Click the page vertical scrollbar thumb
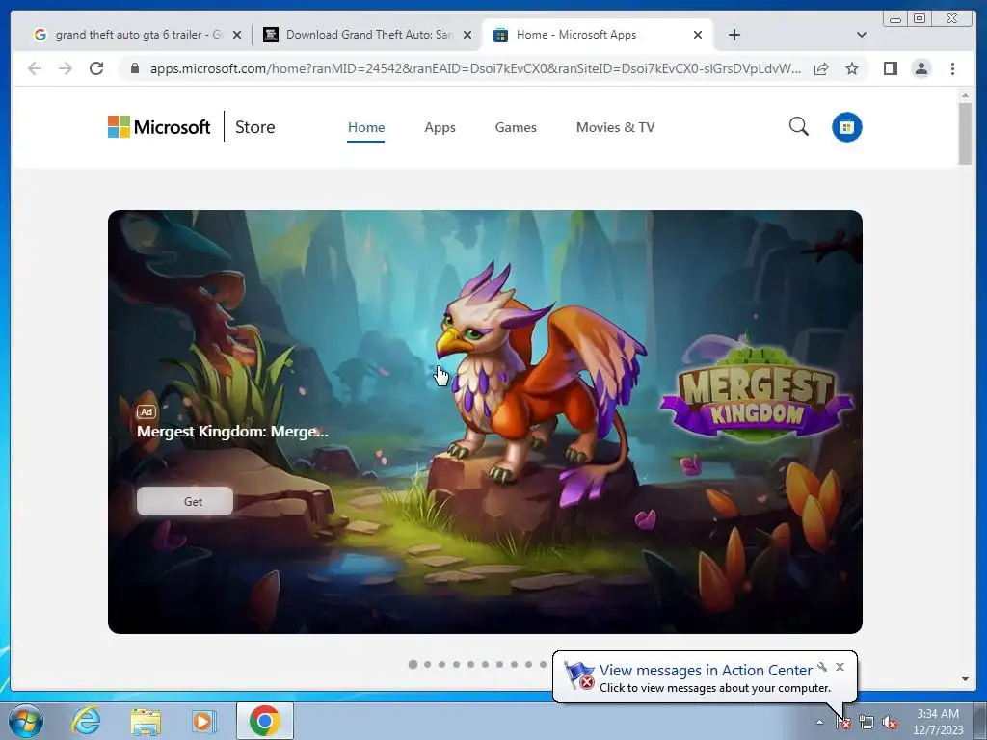 tap(965, 133)
